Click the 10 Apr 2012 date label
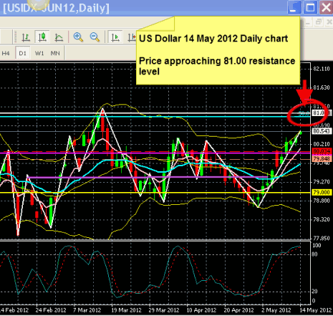Viewport: 333px width, 316px height. [201, 310]
